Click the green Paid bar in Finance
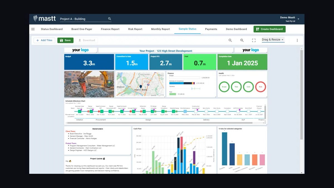The width and height of the screenshot is (334, 188). tap(173, 94)
